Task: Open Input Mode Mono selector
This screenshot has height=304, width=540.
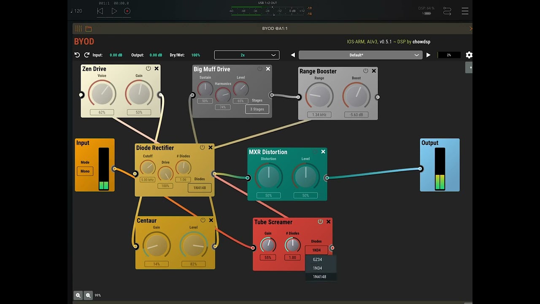Action: coord(85,171)
